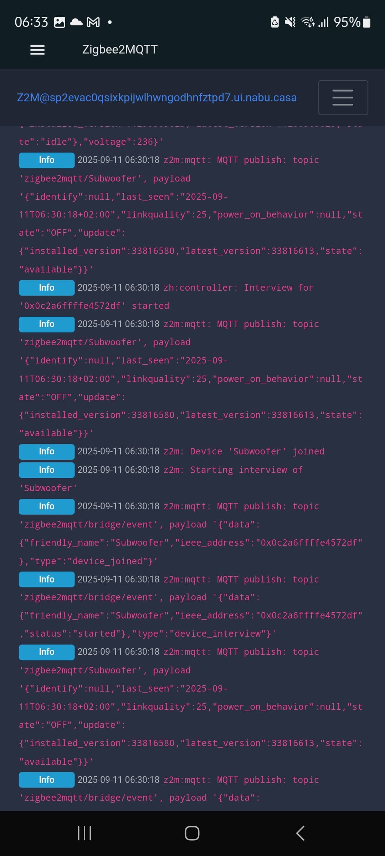
Task: Tap the muted sound status icon
Action: pyautogui.click(x=290, y=22)
